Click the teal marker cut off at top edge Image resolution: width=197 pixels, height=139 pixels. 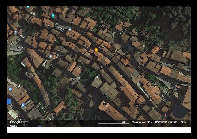(x=28, y=7)
